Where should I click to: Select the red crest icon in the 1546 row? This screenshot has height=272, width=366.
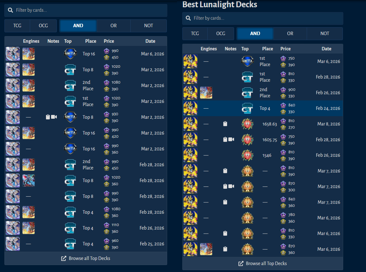click(x=247, y=155)
